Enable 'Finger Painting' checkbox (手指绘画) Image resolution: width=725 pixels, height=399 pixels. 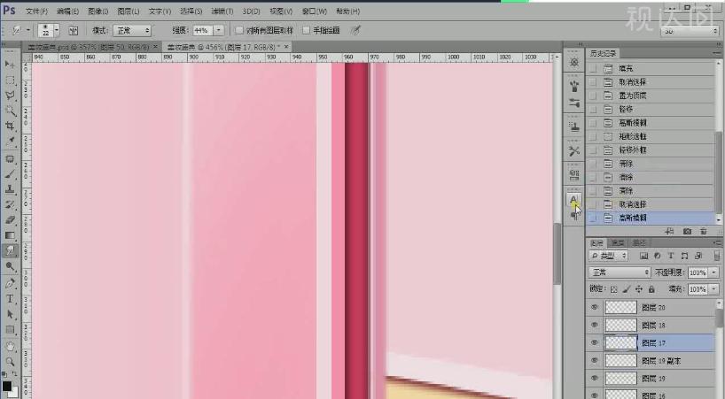[x=306, y=30]
